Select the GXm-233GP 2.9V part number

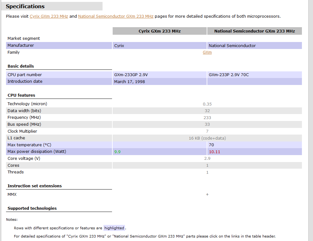(x=131, y=75)
